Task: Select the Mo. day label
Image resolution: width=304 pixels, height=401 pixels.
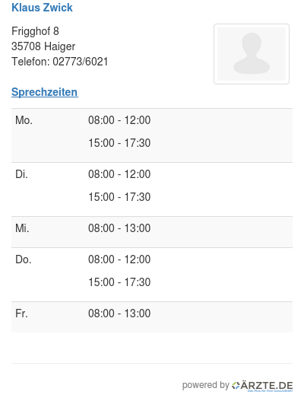Action: click(24, 120)
